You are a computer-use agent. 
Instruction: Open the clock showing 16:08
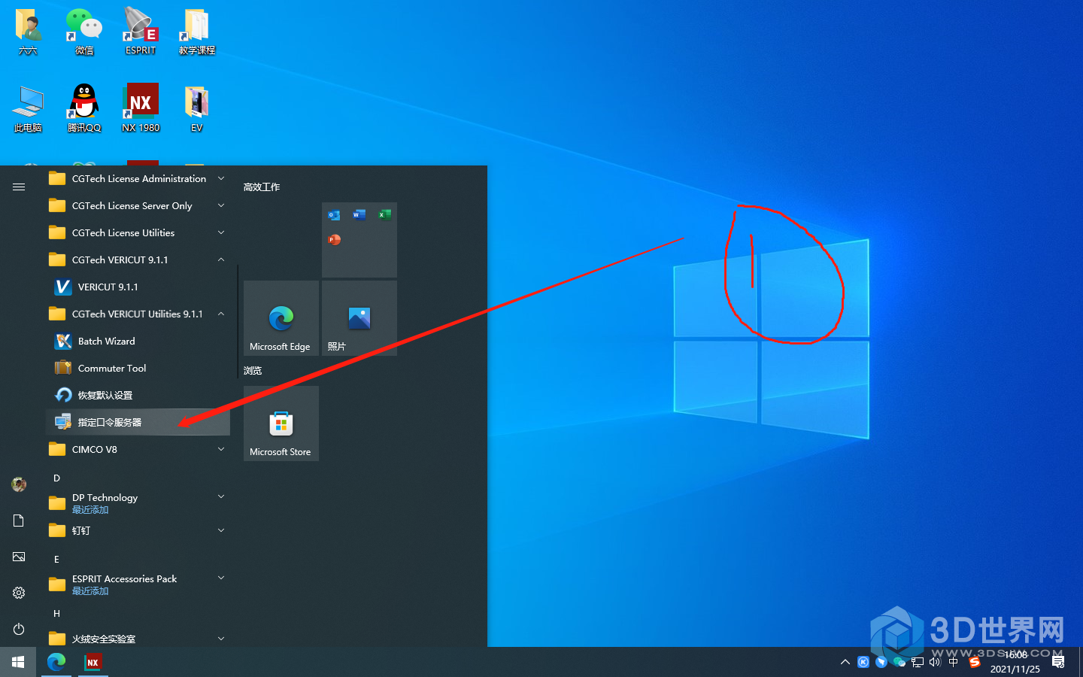pyautogui.click(x=1015, y=662)
